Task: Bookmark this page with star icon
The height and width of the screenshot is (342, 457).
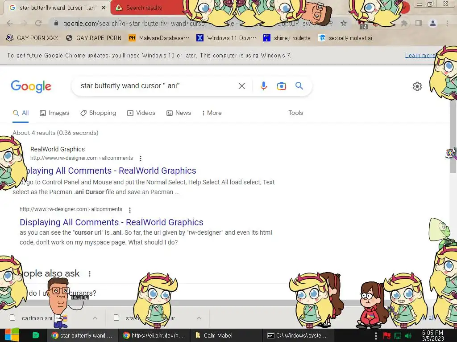Action: [x=344, y=23]
